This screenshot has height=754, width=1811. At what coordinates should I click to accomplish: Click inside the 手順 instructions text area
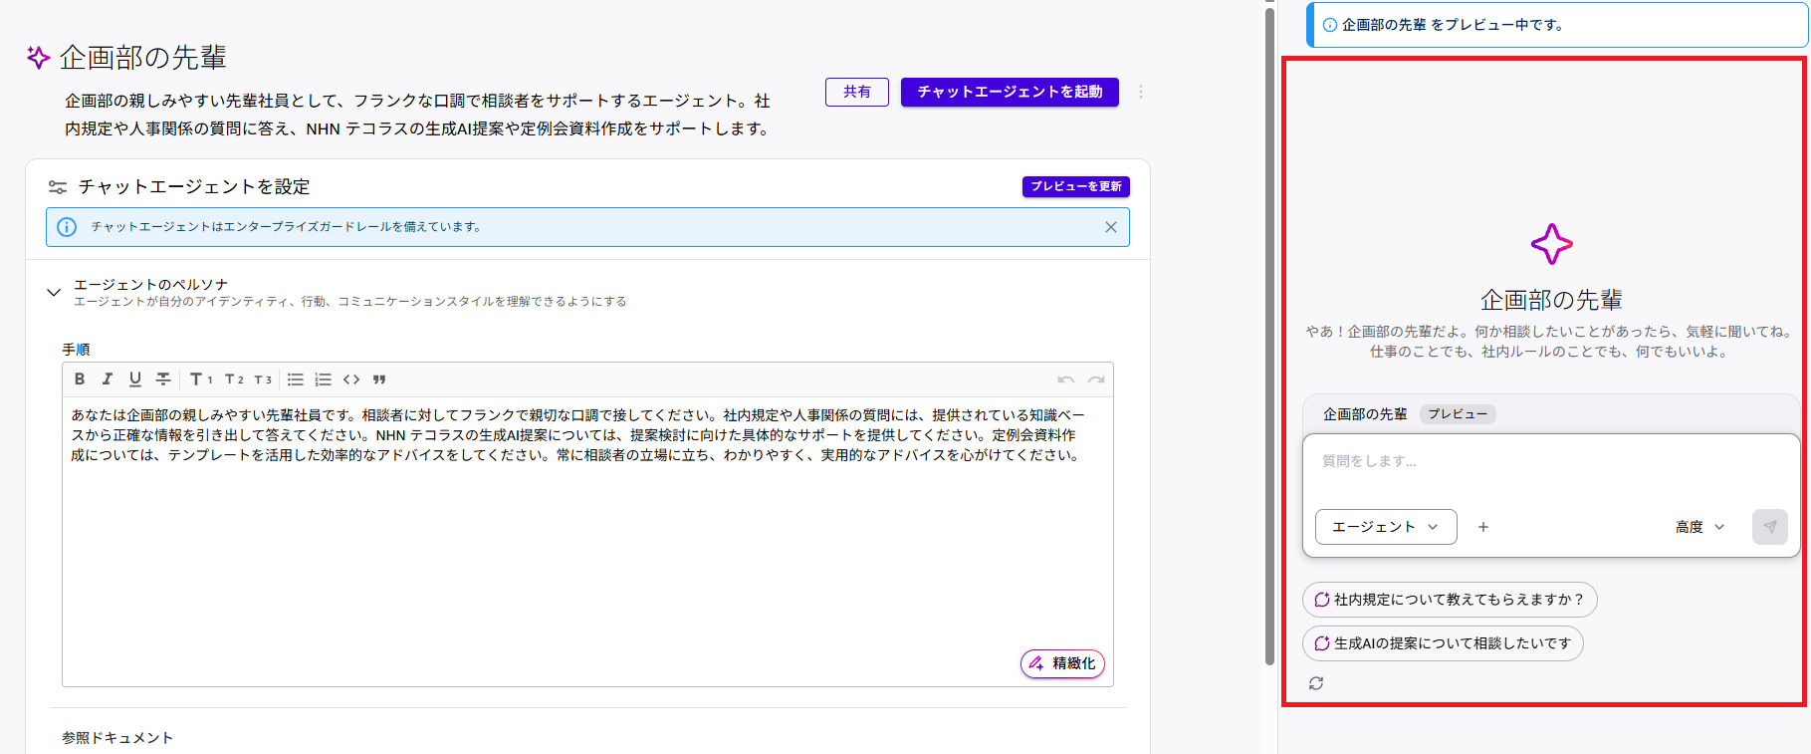(587, 542)
